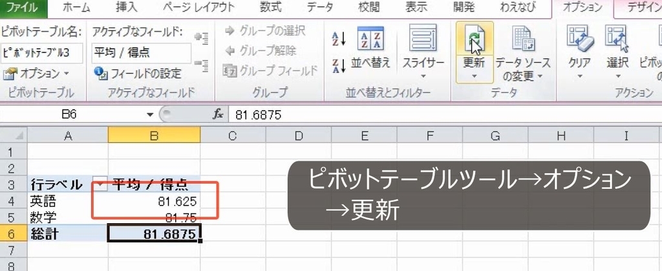Click the スライサー icon
Viewport: 662px width, 271px height.
pyautogui.click(x=423, y=38)
